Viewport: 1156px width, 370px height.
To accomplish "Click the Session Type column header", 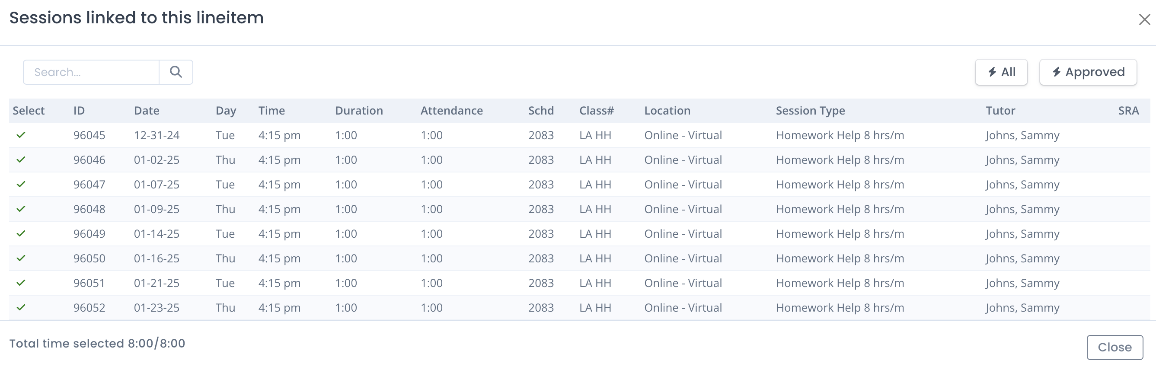I will click(x=811, y=111).
